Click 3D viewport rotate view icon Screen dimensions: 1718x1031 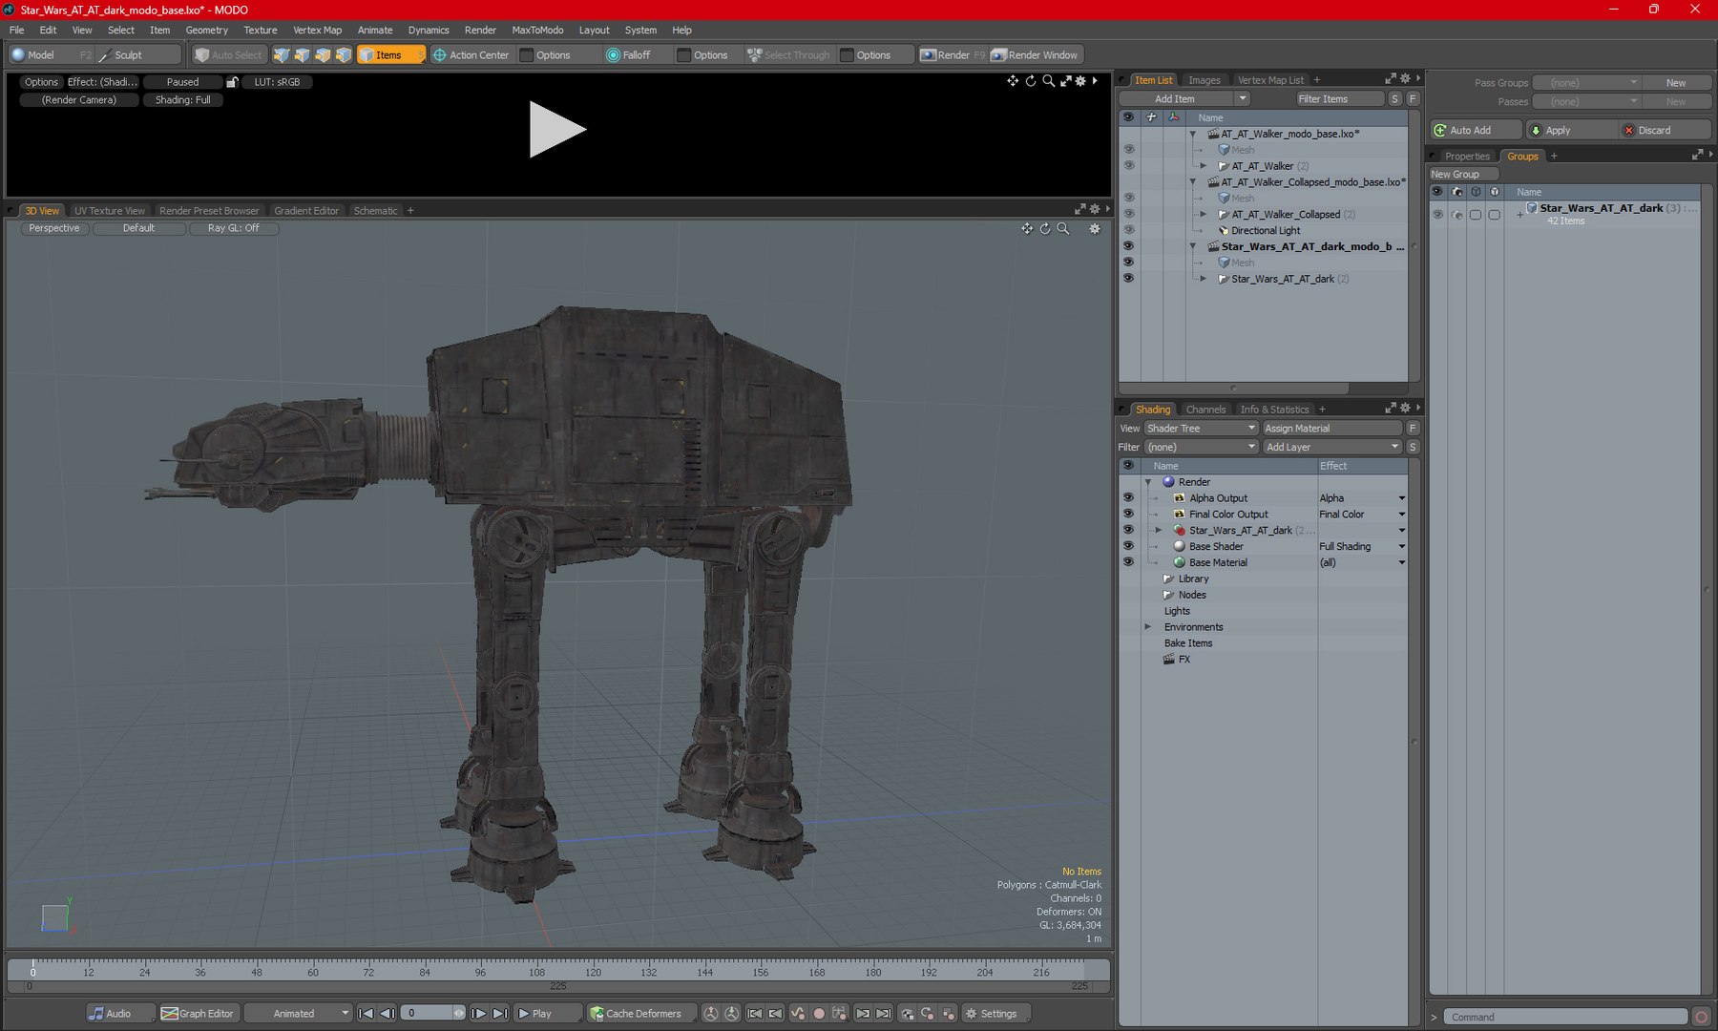tap(1045, 229)
